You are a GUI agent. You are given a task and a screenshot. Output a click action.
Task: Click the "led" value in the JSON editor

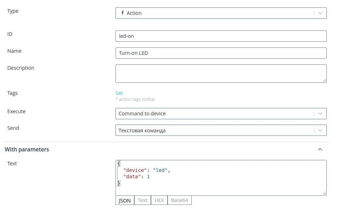click(x=161, y=170)
